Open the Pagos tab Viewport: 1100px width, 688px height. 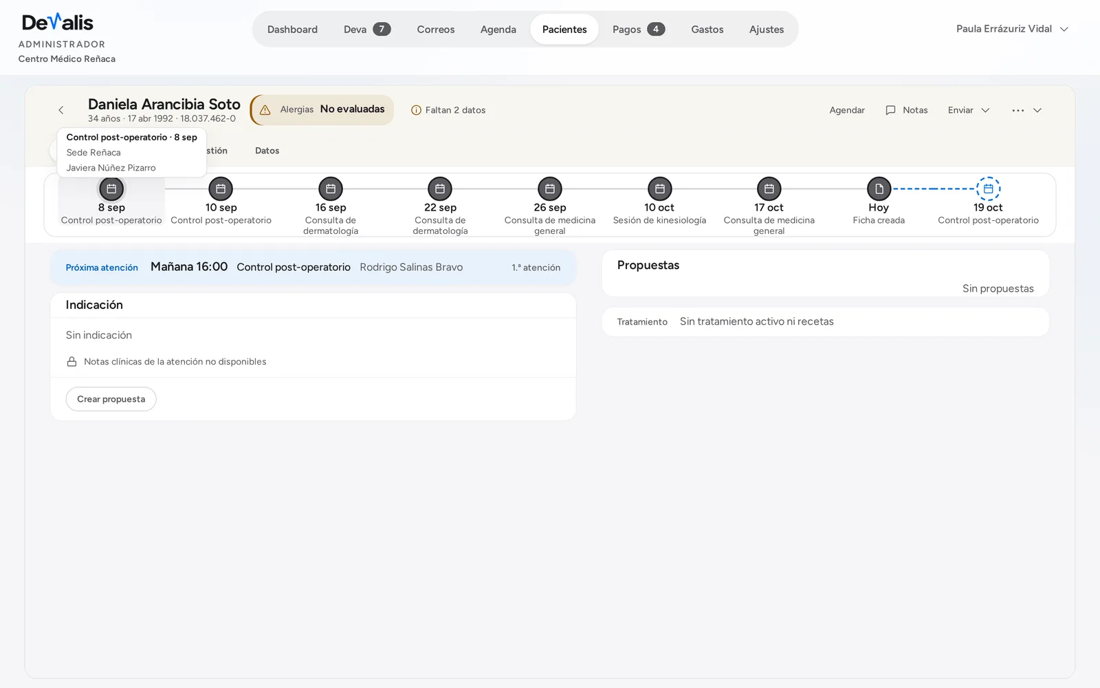(x=638, y=30)
